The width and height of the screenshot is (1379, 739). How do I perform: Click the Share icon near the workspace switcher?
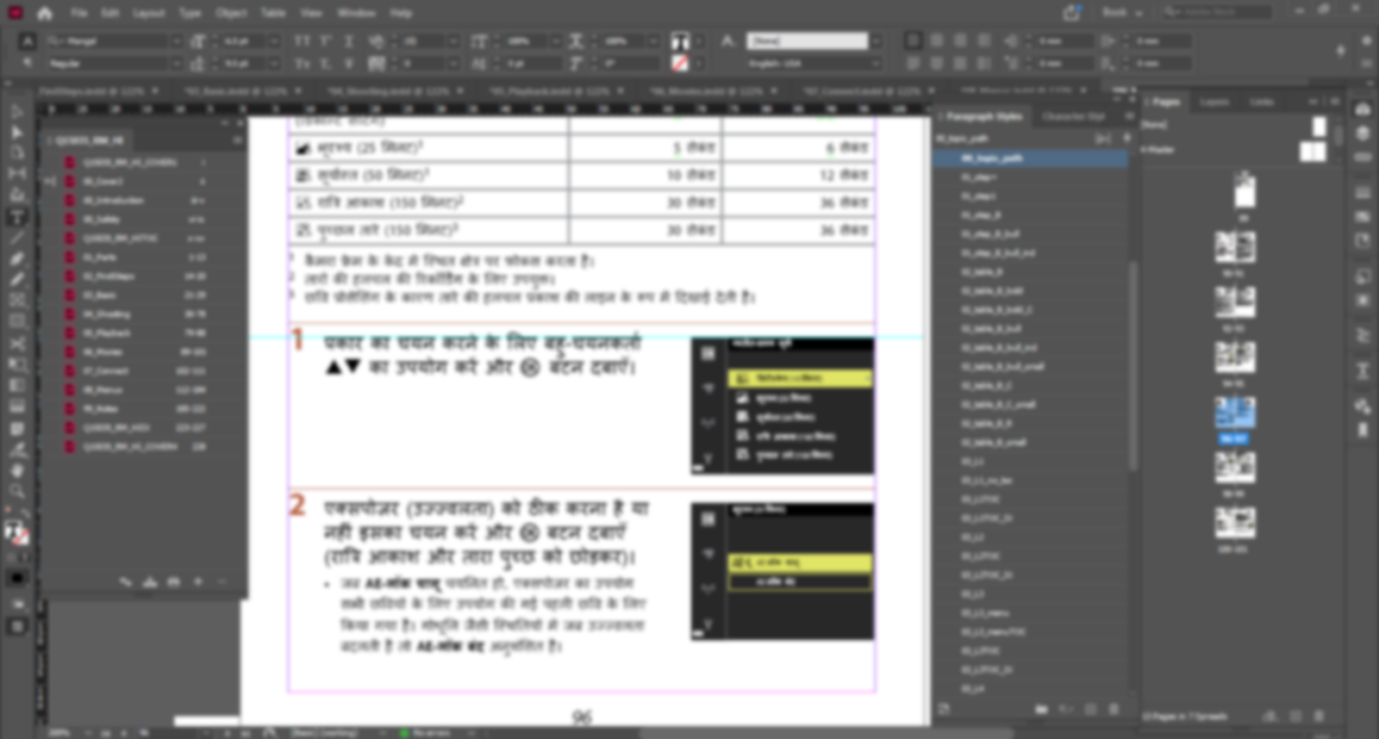pyautogui.click(x=1071, y=13)
